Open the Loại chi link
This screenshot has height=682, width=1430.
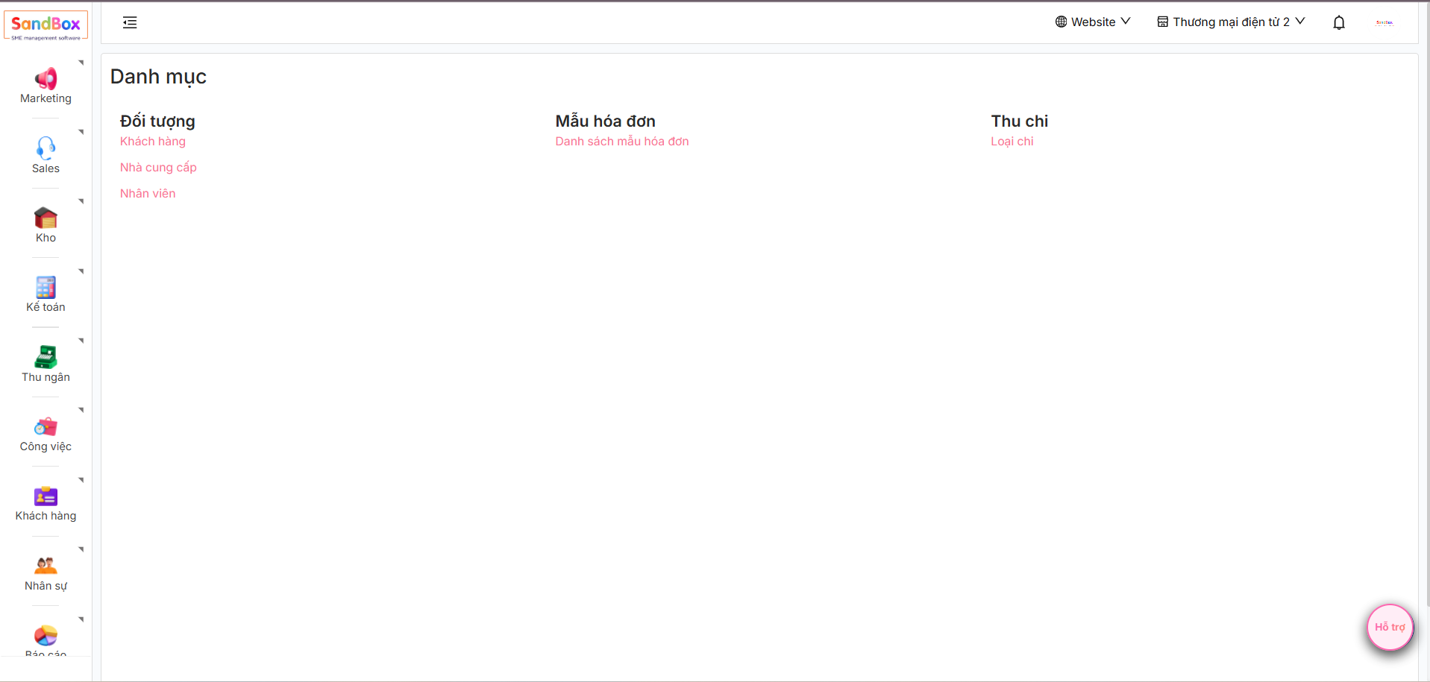point(1012,142)
